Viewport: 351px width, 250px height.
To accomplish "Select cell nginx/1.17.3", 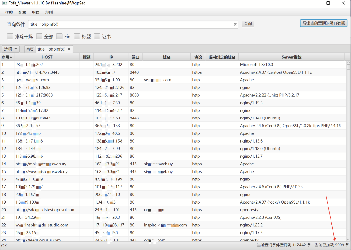I will (x=292, y=232).
